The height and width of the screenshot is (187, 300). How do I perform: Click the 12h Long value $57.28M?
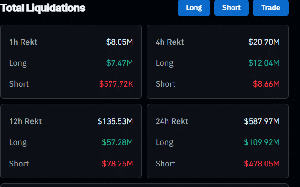[x=117, y=142]
